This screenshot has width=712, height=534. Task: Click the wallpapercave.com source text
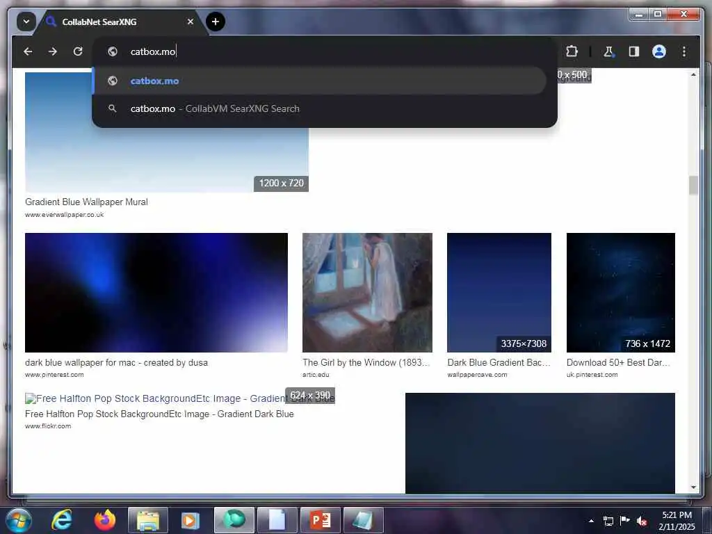477,375
